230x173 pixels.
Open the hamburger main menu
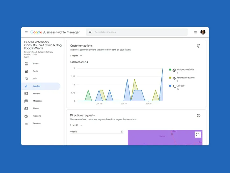[26, 32]
